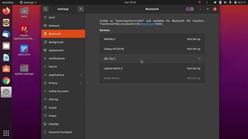Image resolution: width=248 pixels, height=139 pixels.
Task: Select the Galaxy A9 (2018) device
Action: click(x=152, y=49)
